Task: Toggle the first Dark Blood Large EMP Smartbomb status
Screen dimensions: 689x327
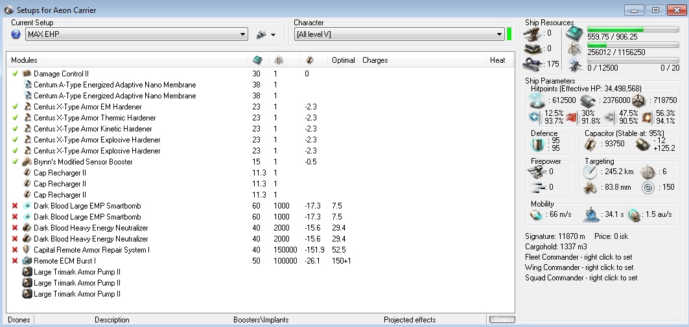Action: point(15,206)
